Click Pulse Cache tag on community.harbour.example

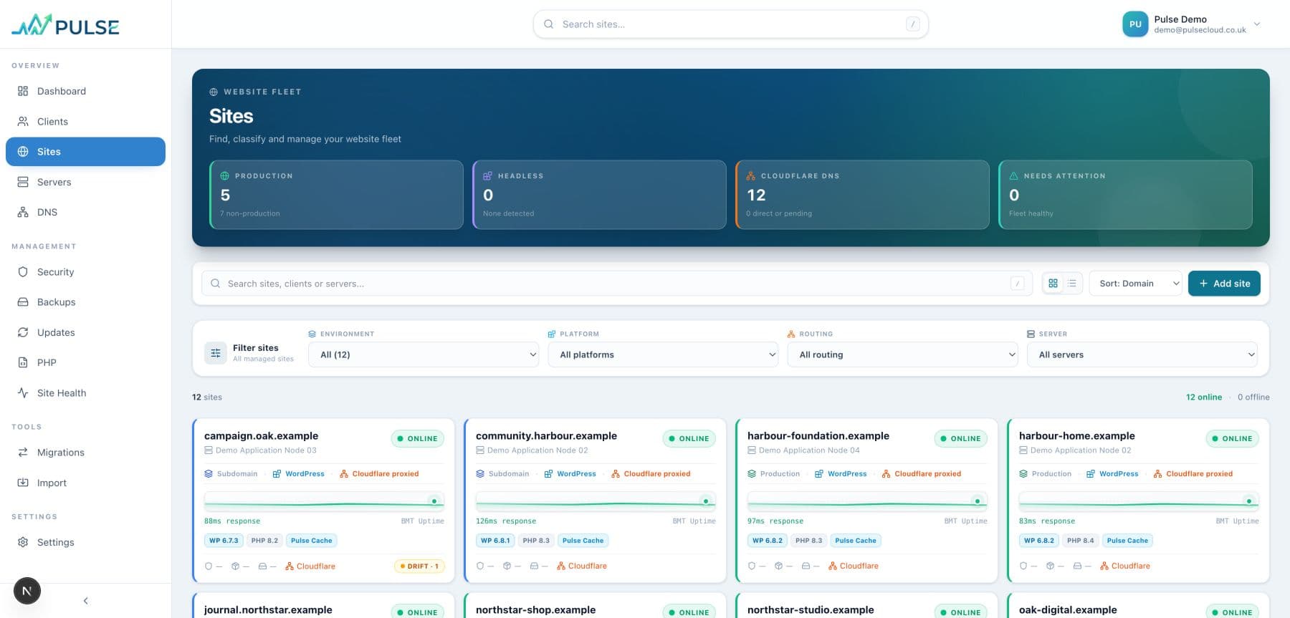tap(583, 541)
